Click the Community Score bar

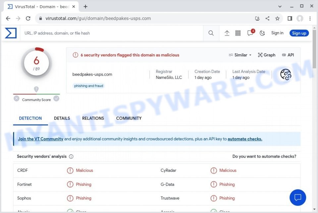tap(36, 94)
